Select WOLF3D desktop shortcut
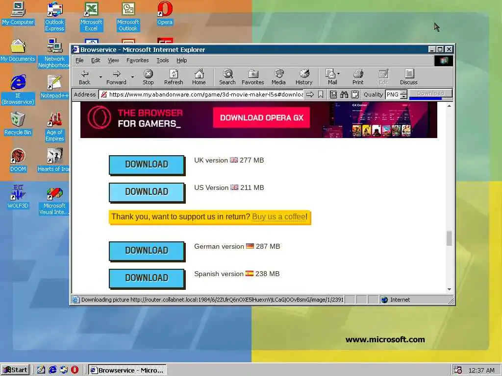502x376 pixels. click(x=18, y=197)
